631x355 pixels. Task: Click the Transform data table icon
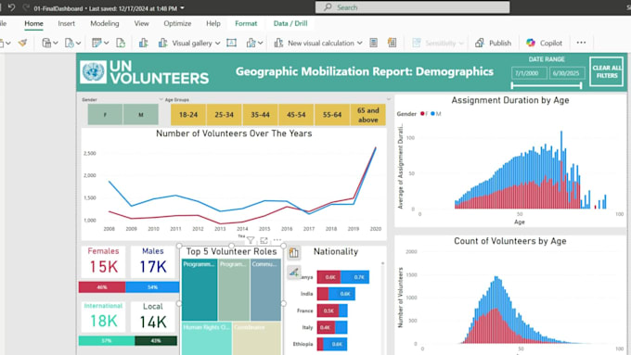coord(97,43)
